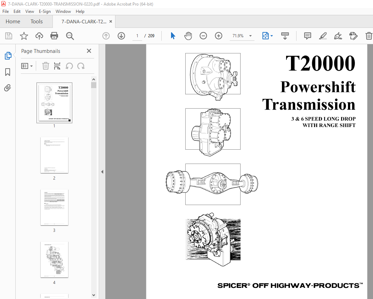
Task: Open the Edit PDF stamp tool
Action: point(353,36)
